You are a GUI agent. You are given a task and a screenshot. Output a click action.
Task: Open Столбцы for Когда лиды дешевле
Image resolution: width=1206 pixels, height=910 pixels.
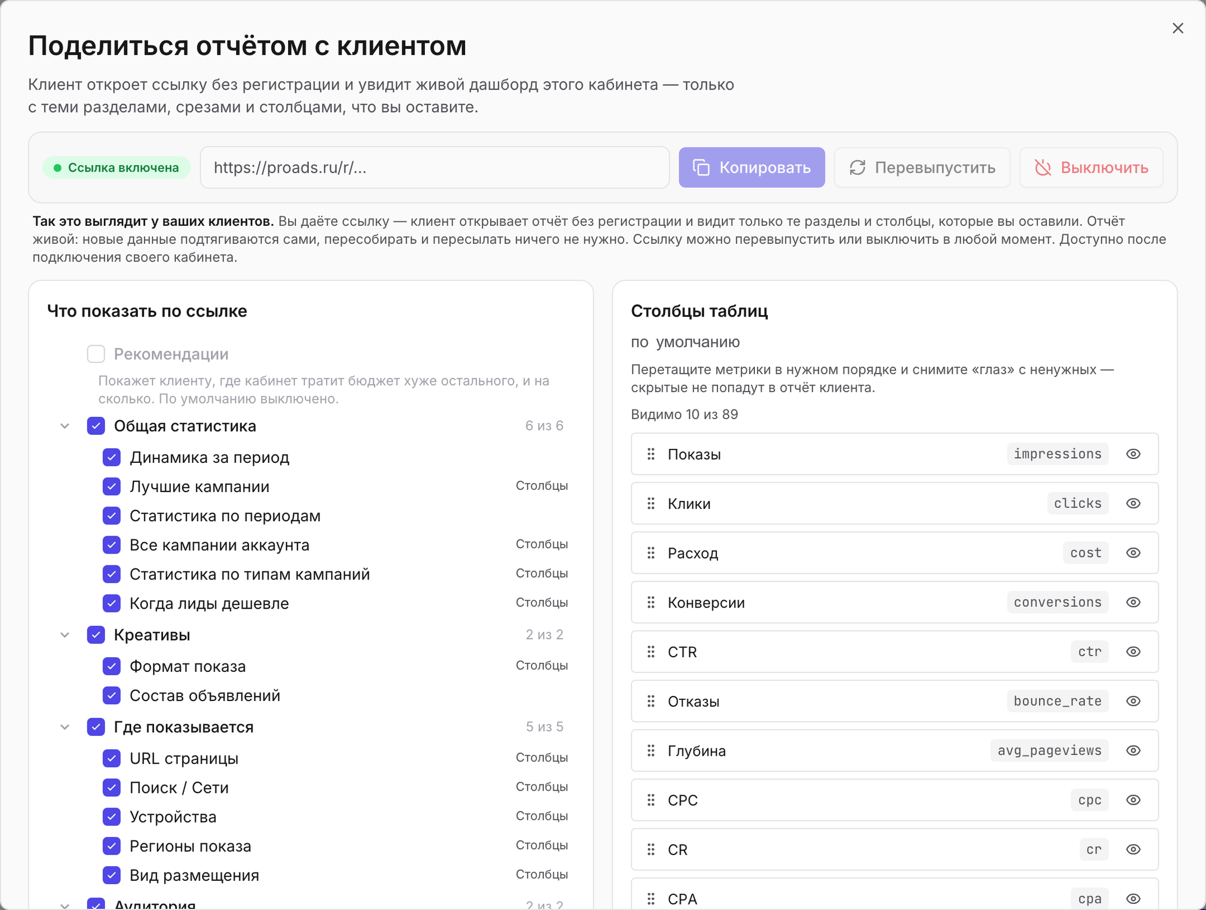[541, 602]
